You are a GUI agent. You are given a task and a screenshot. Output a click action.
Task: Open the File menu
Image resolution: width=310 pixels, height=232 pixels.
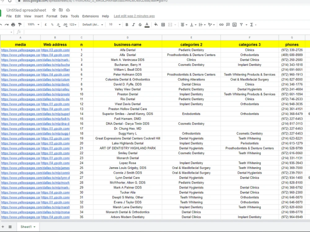9,16
